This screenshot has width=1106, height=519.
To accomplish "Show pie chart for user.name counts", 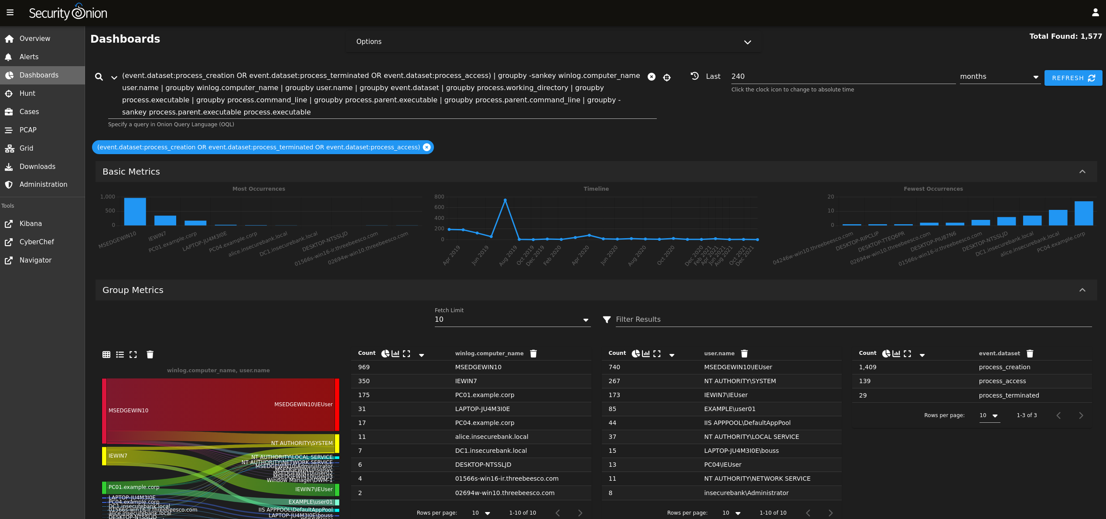I will (x=636, y=354).
